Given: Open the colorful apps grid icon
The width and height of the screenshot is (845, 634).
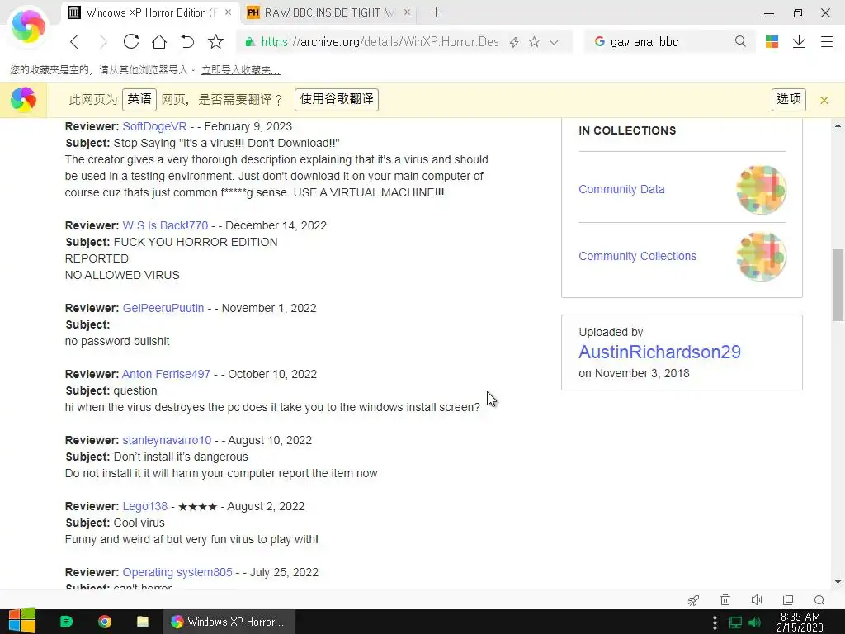Looking at the screenshot, I should click(x=772, y=41).
